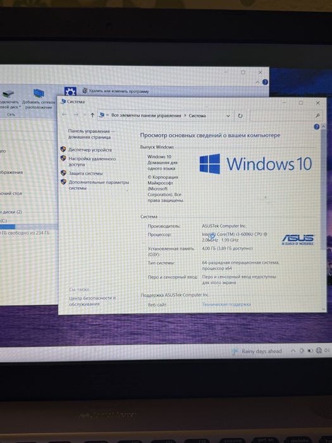This screenshot has height=443, width=332.
Task: Click the shield icon beside Дополнительные параметры системы
Action: point(63,182)
